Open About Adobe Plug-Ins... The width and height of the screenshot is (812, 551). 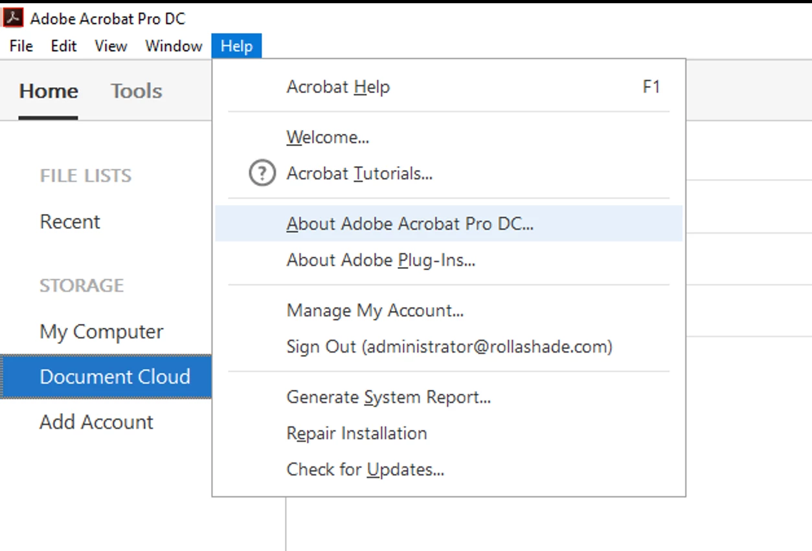pyautogui.click(x=449, y=260)
